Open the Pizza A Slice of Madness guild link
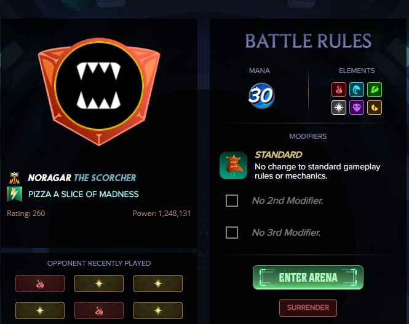The image size is (409, 324). point(84,194)
